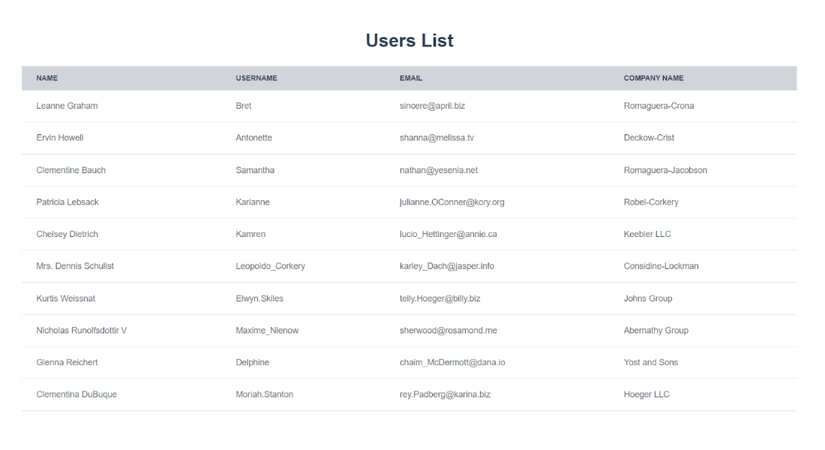Viewport: 825px width, 450px height.
Task: Click company Abernathy Group
Action: 656,331
